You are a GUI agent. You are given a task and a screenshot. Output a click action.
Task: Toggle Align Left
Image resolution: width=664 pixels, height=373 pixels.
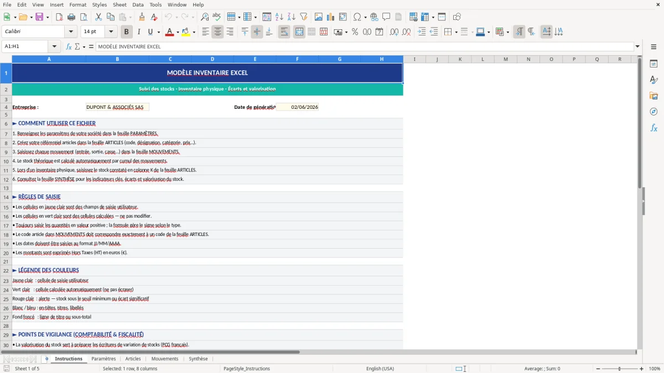point(206,32)
